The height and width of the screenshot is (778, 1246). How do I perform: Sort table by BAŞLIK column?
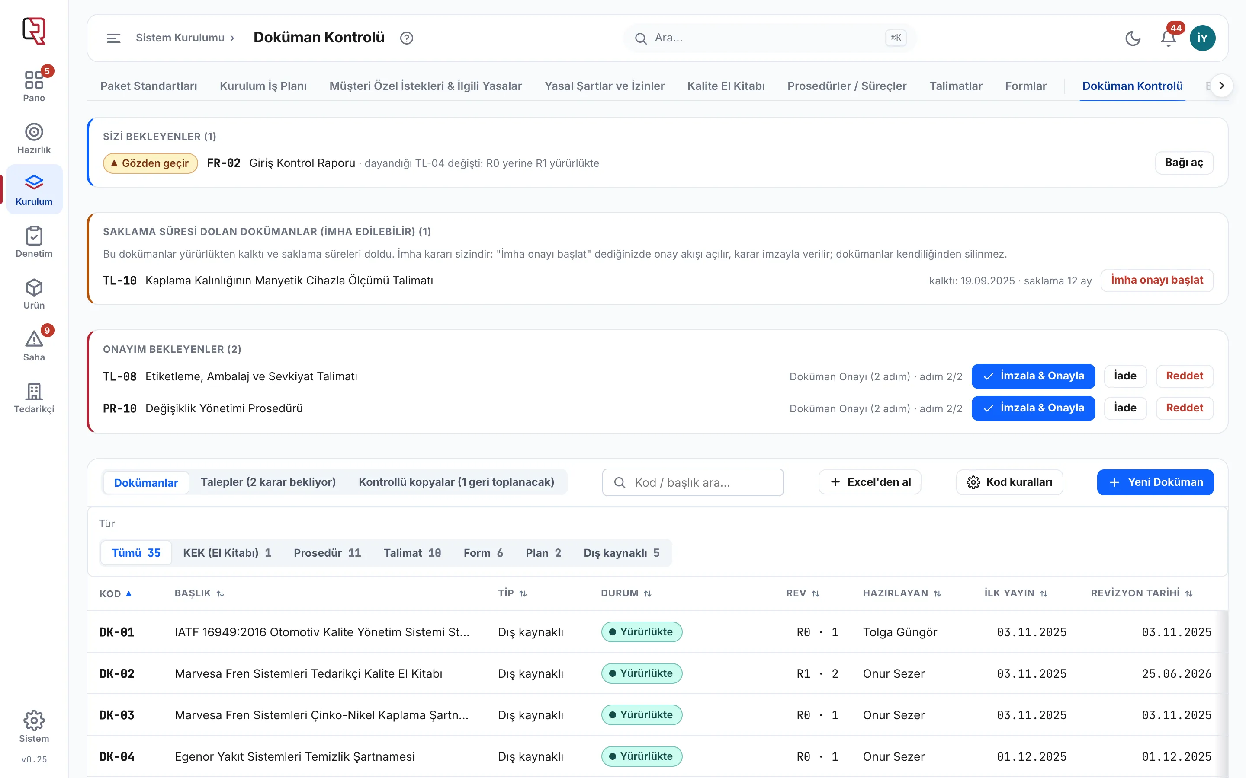click(199, 593)
